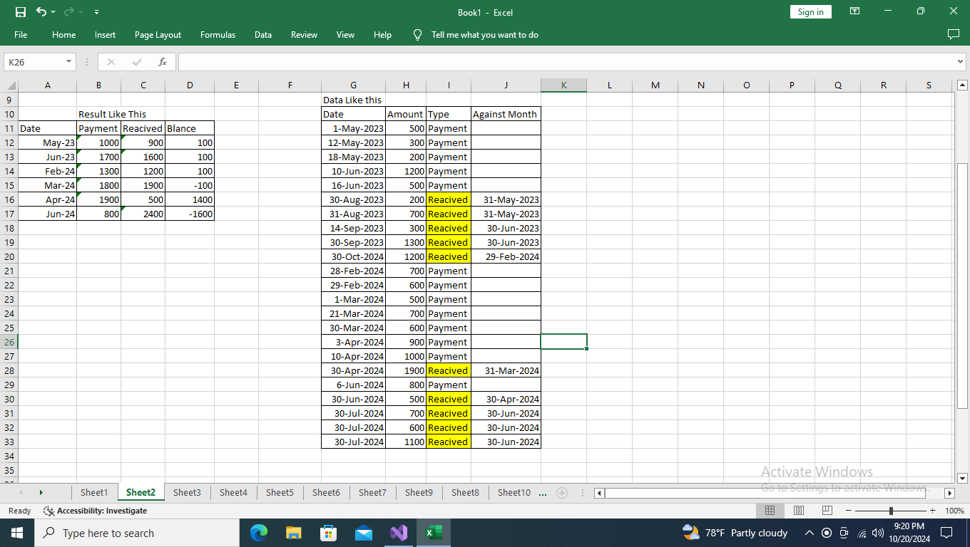
Task: Switch to the Insert tab
Action: (105, 34)
